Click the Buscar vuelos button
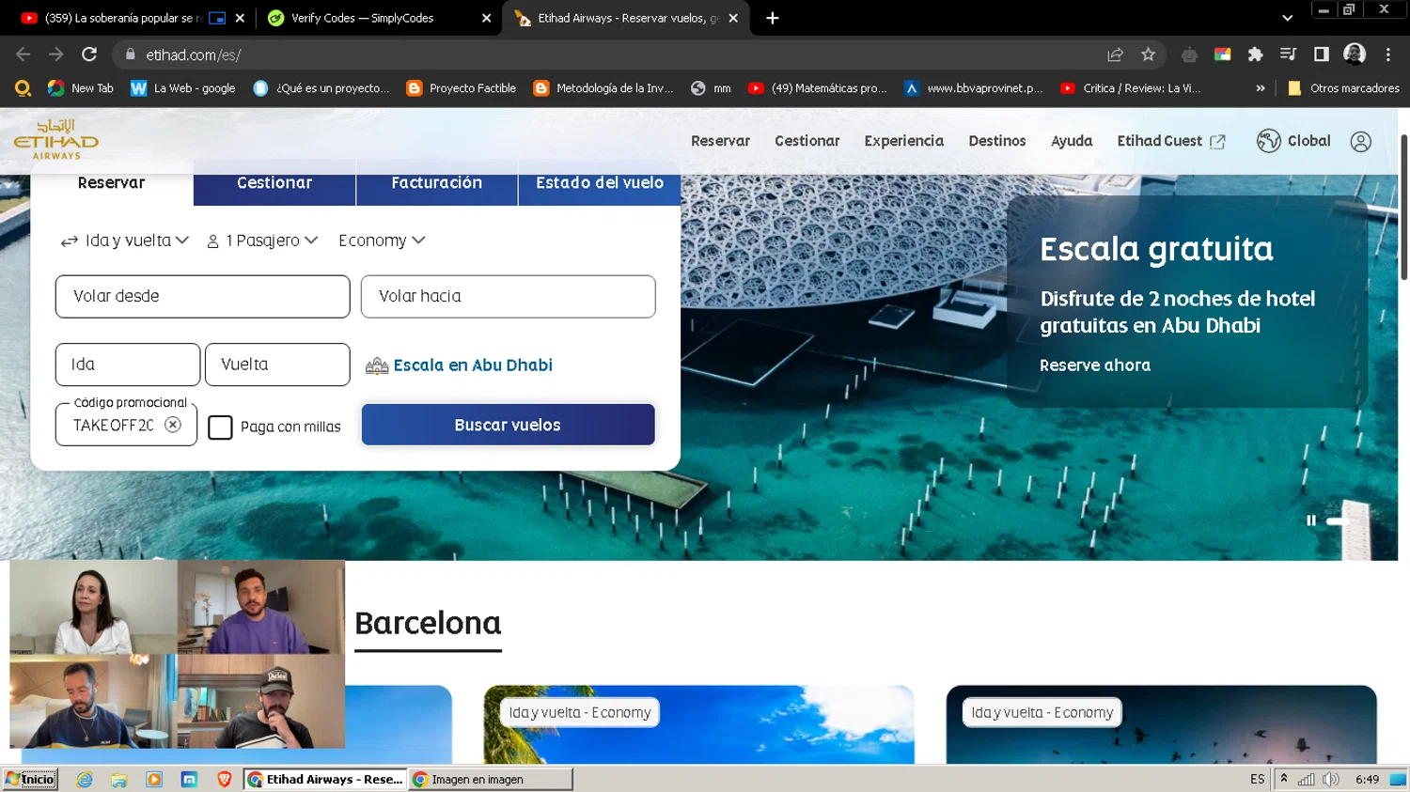 point(508,425)
